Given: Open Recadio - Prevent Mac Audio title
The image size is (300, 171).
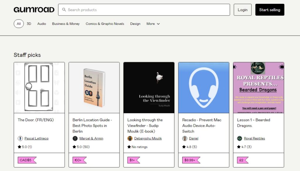Looking at the screenshot, I should pyautogui.click(x=202, y=126).
